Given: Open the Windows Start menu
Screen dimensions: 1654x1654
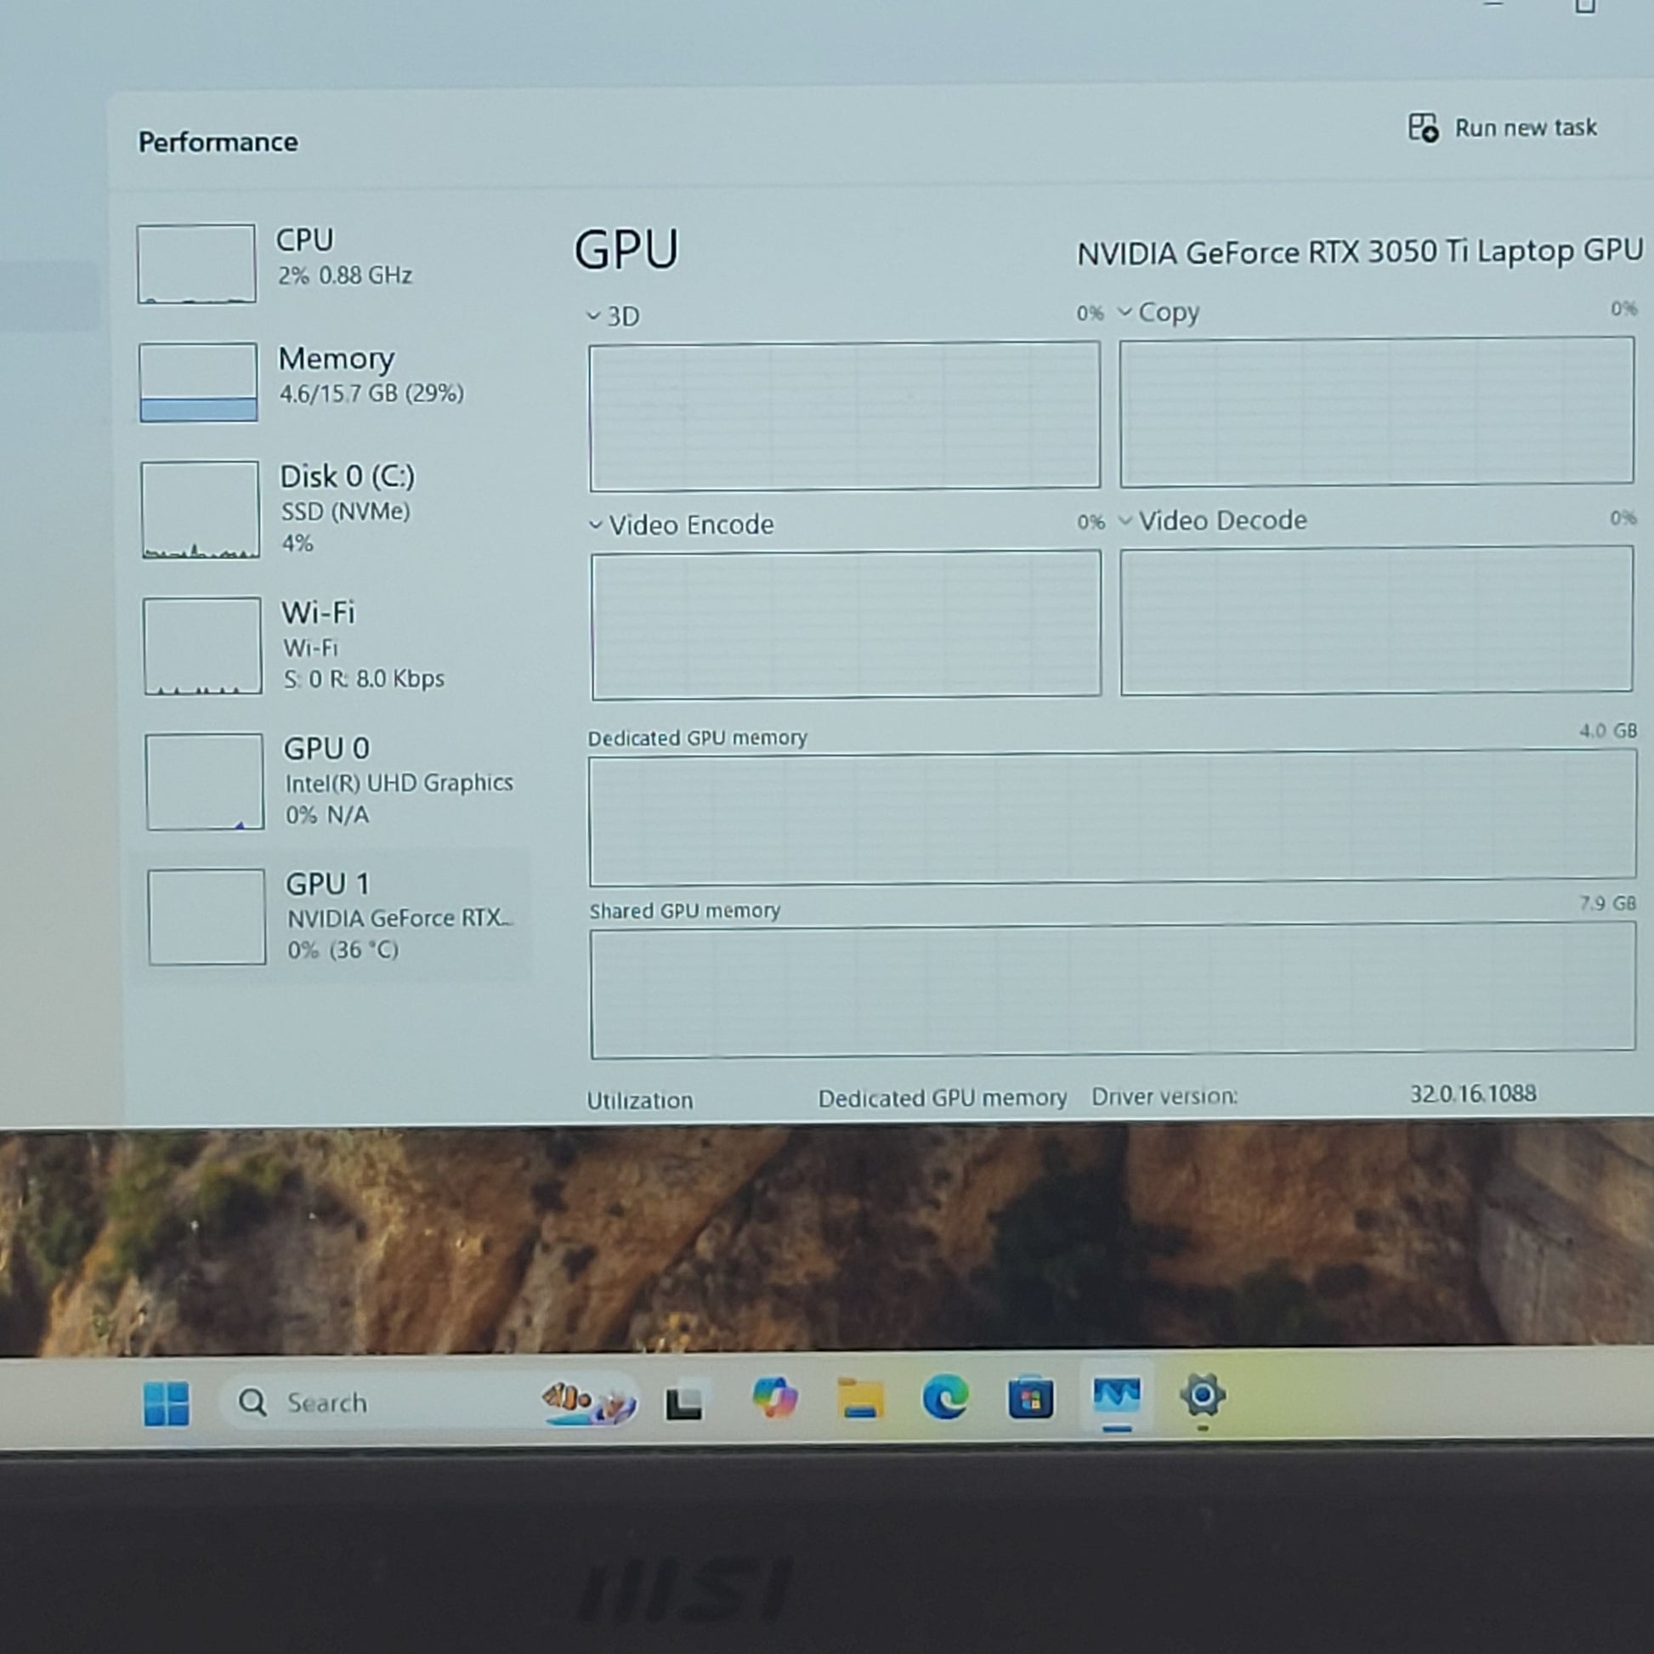Looking at the screenshot, I should [x=166, y=1403].
